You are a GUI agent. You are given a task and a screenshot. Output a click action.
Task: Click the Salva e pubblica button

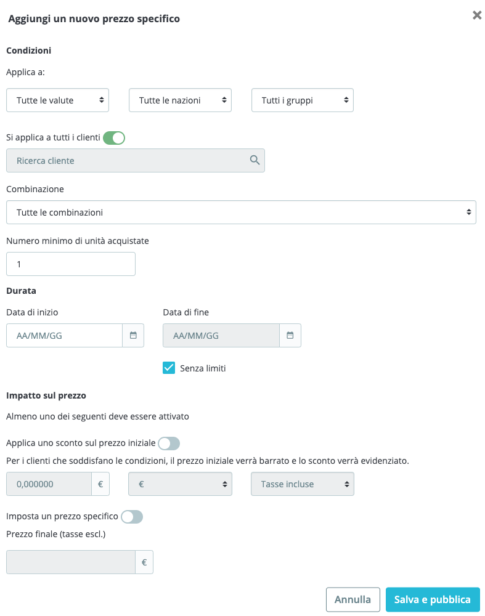click(x=433, y=599)
